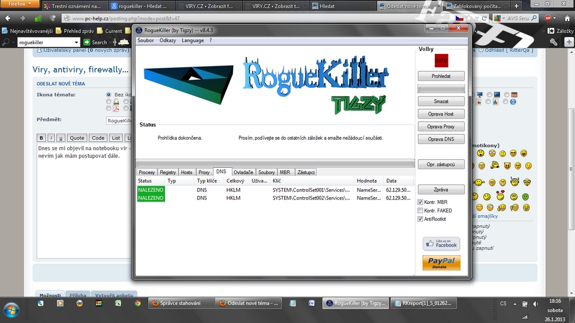Switch to the Proxy tab
The image size is (575, 323).
204,172
